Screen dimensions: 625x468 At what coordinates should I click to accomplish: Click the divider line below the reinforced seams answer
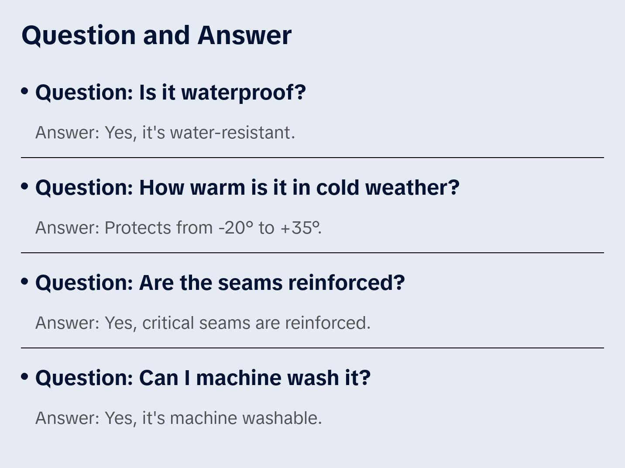point(312,348)
